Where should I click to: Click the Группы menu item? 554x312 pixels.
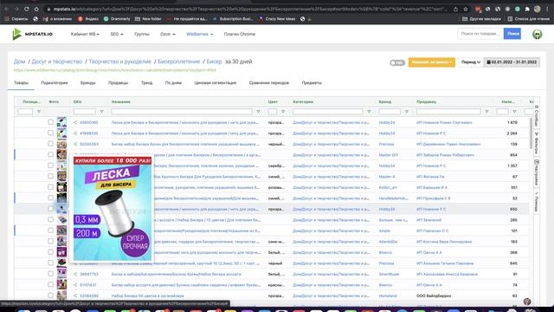(142, 34)
